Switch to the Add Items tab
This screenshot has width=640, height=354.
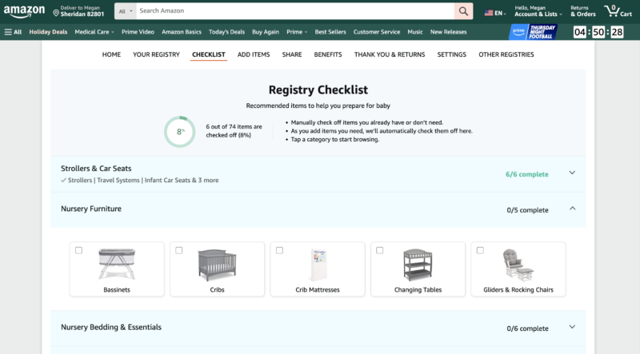[x=254, y=54]
